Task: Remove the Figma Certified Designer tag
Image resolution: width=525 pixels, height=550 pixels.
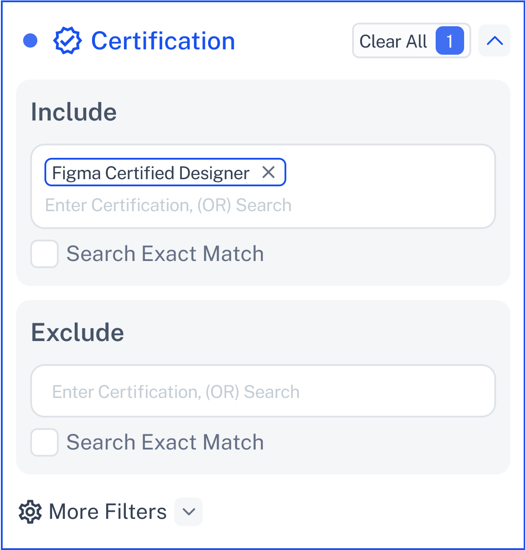Action: point(269,172)
